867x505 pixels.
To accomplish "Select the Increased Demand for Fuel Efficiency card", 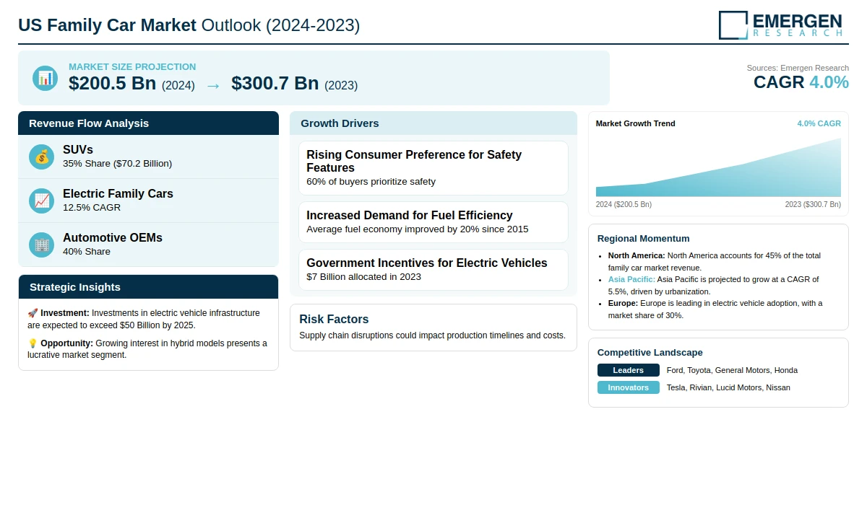I will click(x=433, y=221).
